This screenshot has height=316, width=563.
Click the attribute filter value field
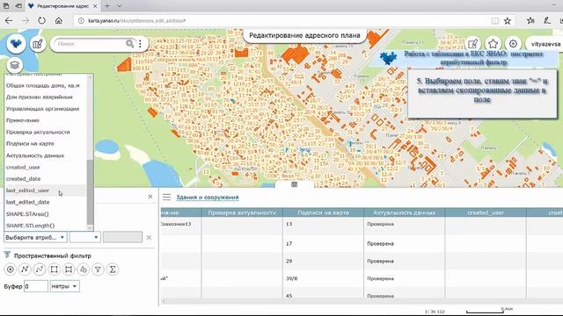point(122,237)
